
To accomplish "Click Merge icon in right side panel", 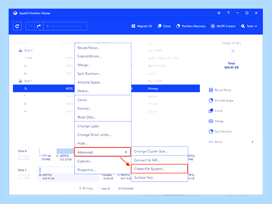I will pos(211,121).
